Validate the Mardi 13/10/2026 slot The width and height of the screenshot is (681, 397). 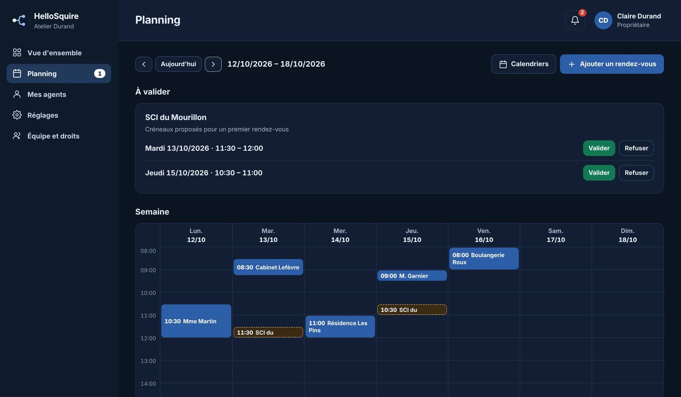point(599,148)
